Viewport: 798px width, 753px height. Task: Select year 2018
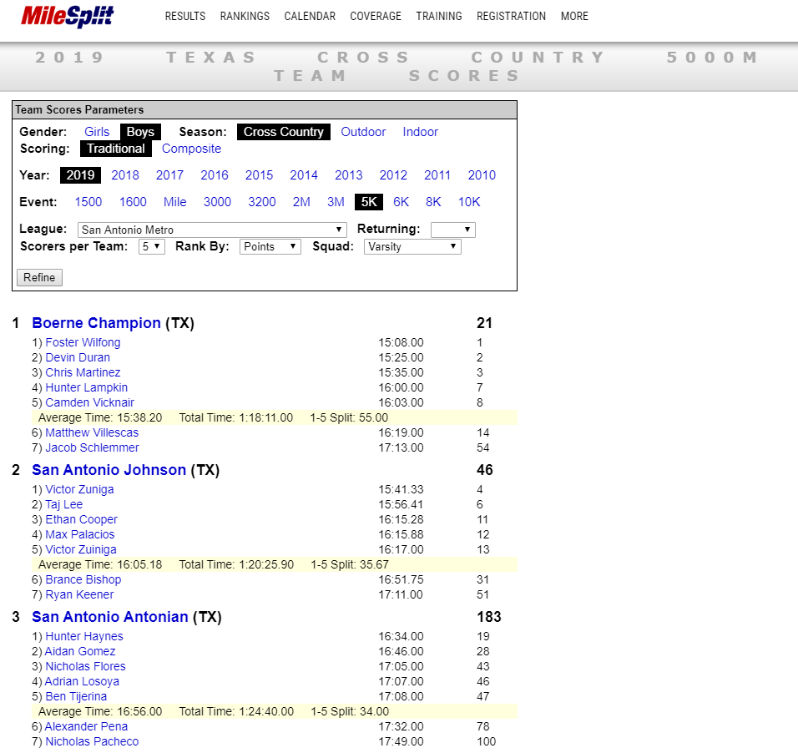pyautogui.click(x=124, y=174)
